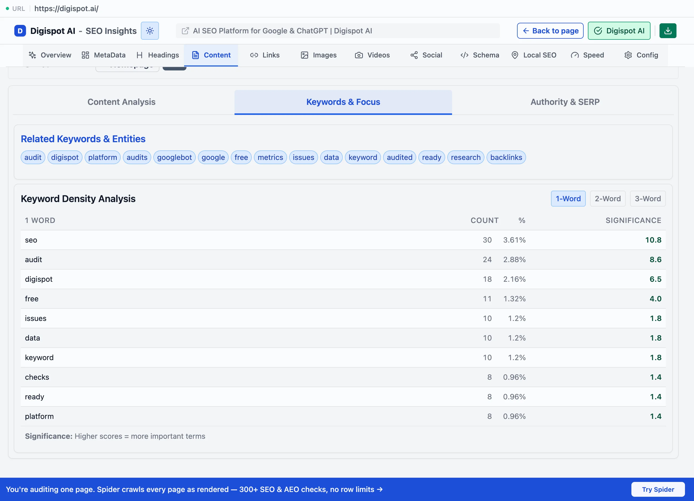Click the Related Keywords & Entities heading
694x501 pixels.
click(83, 139)
